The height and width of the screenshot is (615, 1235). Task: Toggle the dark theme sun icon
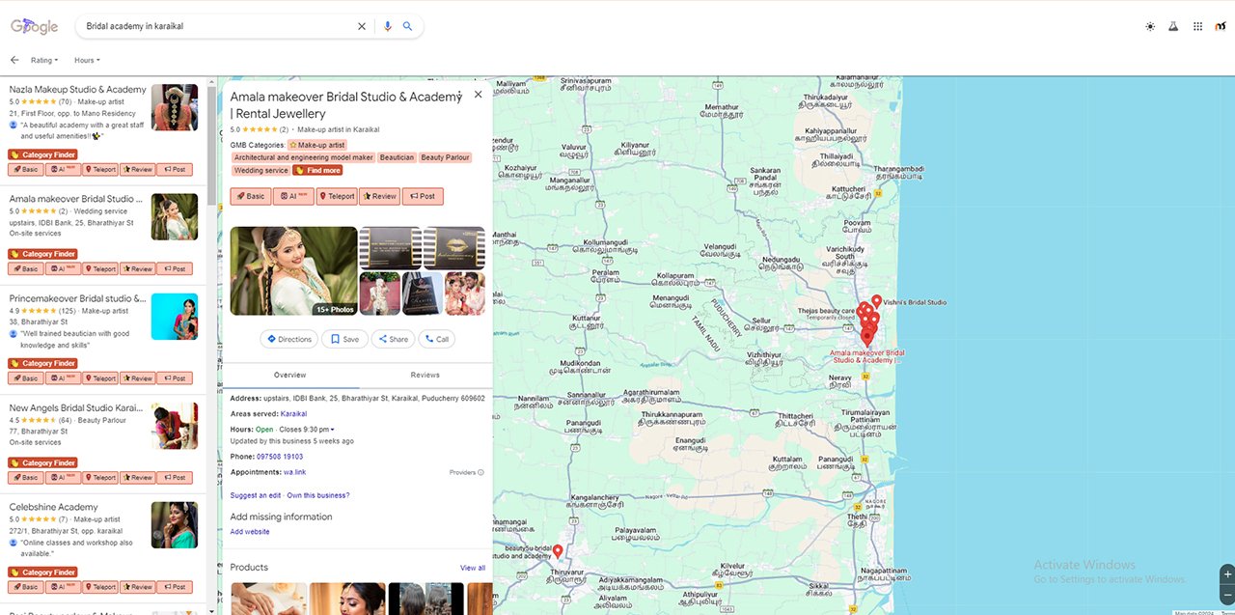tap(1150, 27)
